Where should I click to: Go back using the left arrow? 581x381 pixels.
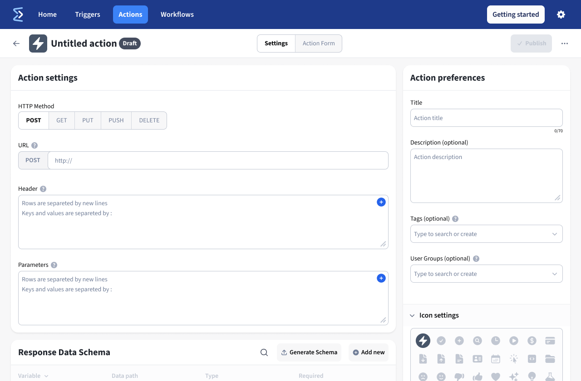[16, 43]
